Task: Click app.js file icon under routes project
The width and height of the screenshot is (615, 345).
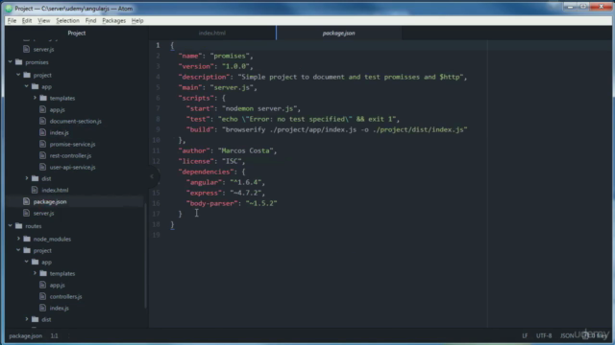Action: pyautogui.click(x=42, y=286)
